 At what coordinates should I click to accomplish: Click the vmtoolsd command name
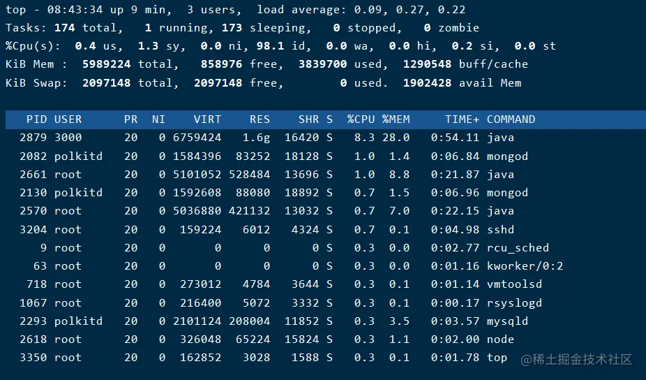coord(515,284)
